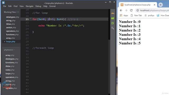Open string.php in phpbasics project tree
This screenshot has height=95, width=169.
[x=10, y=81]
